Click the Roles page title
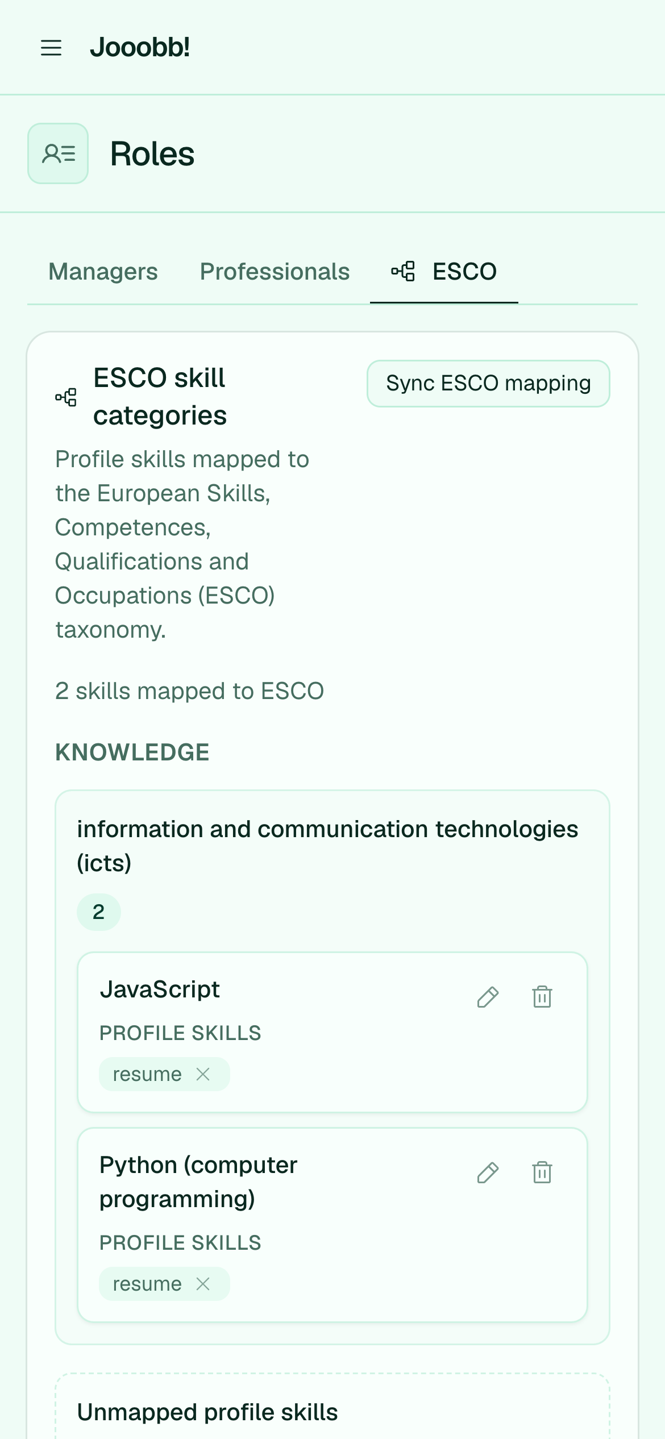This screenshot has width=665, height=1439. point(152,154)
